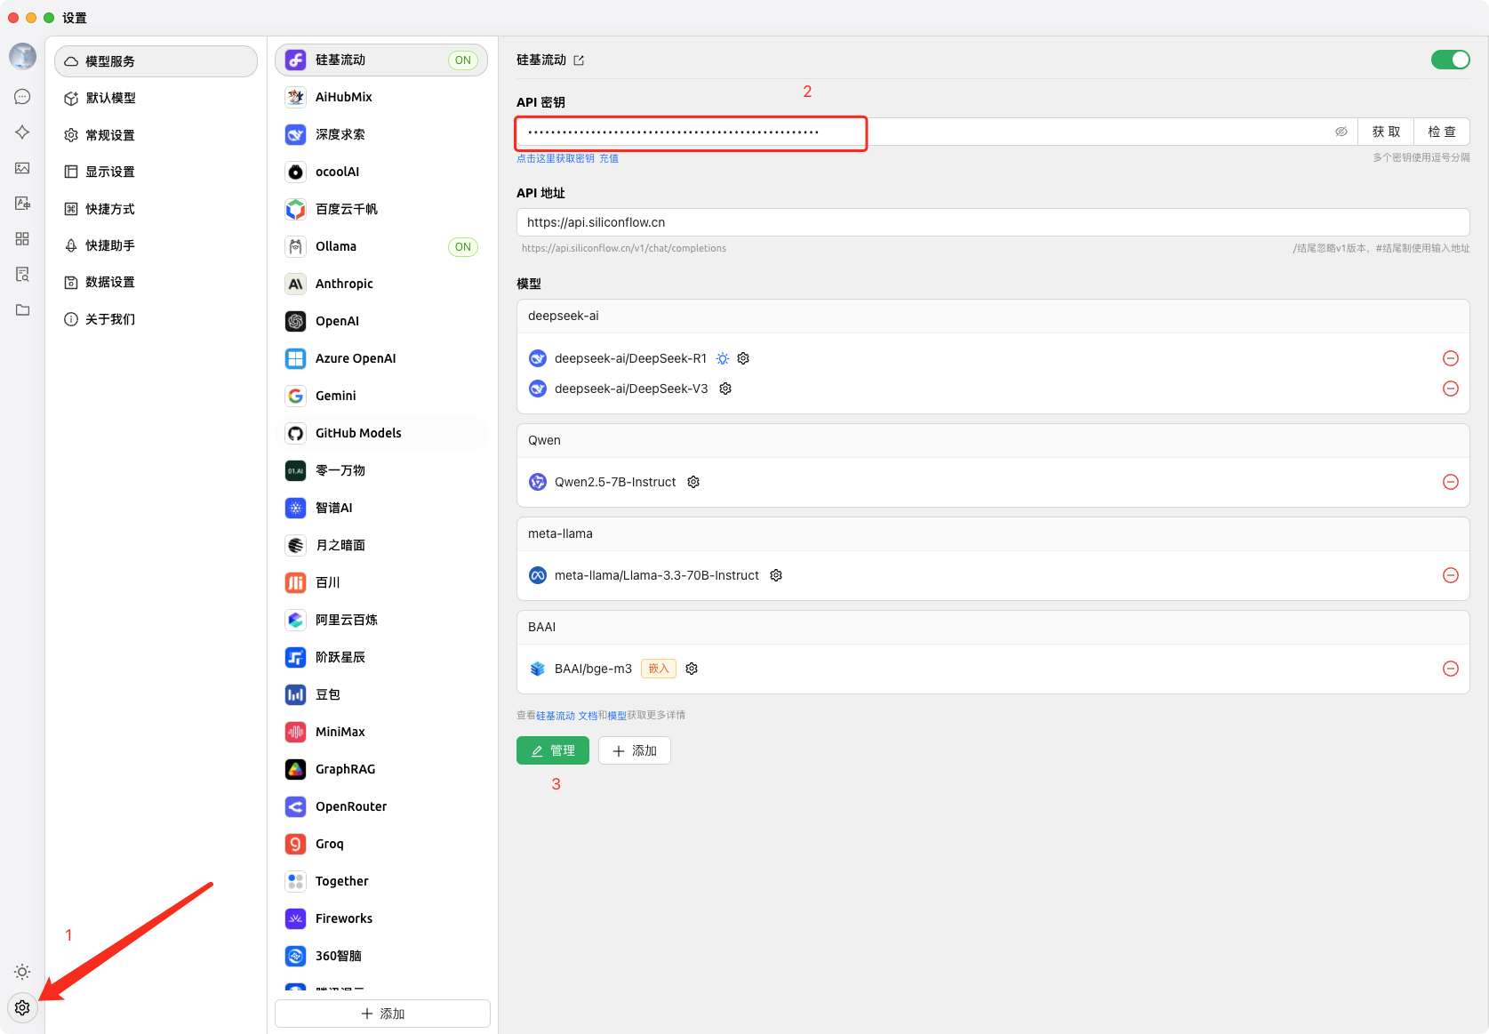
Task: Click the 检查 button to verify key
Action: (1442, 132)
